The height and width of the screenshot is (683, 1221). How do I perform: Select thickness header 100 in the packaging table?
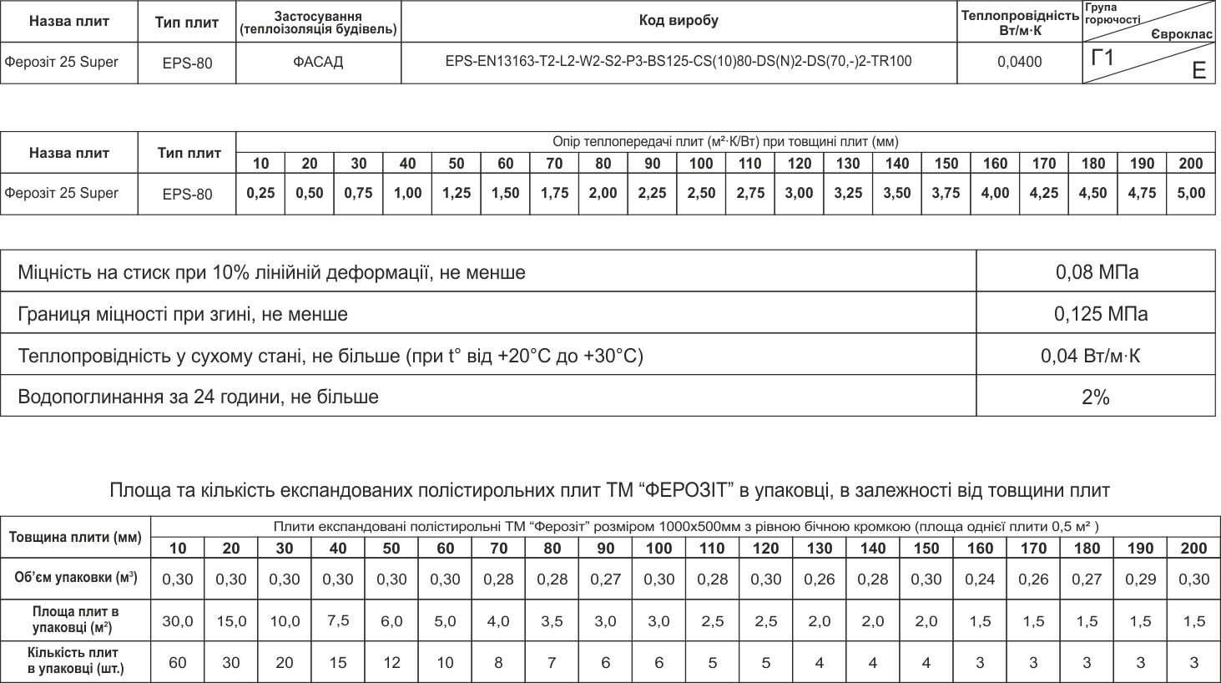point(659,549)
